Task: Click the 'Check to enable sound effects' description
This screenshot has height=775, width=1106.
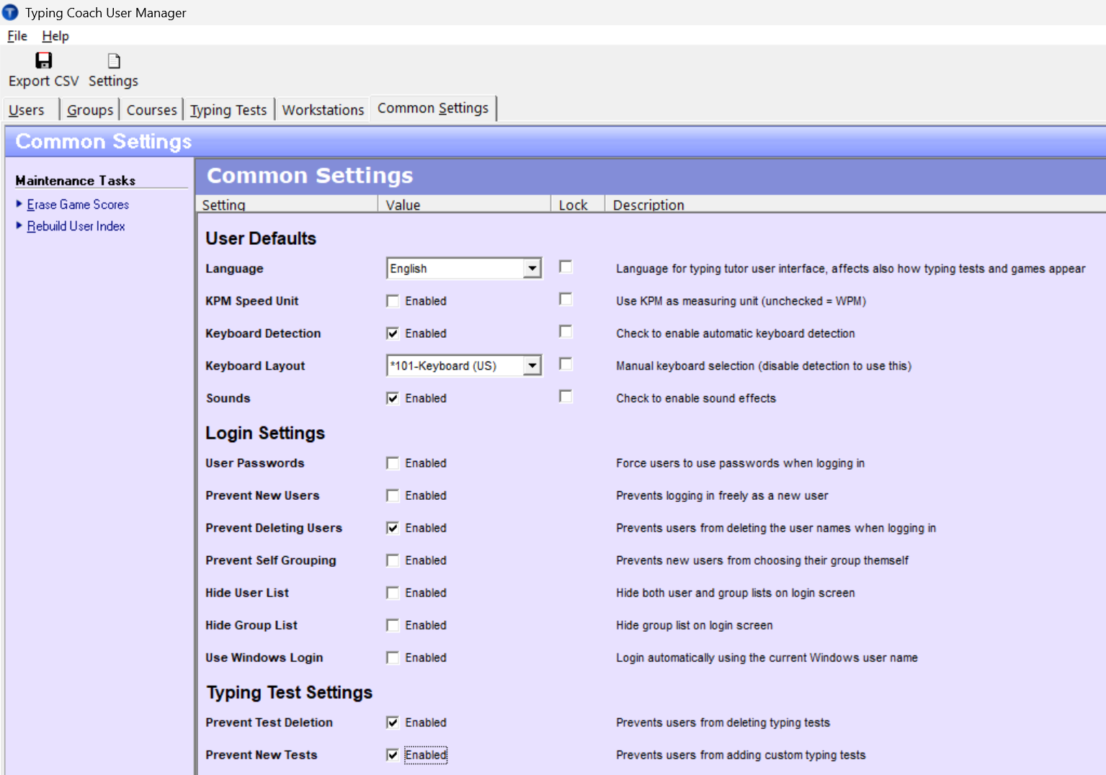Action: [696, 398]
